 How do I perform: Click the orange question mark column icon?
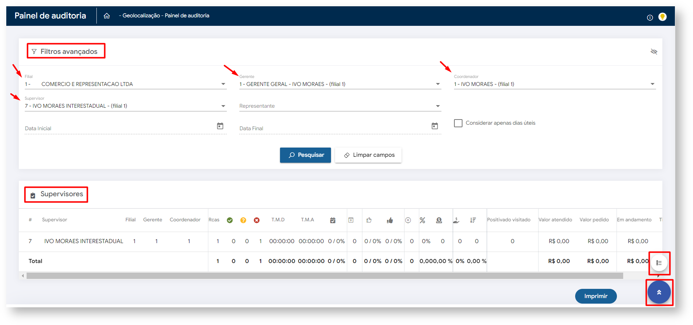[243, 220]
